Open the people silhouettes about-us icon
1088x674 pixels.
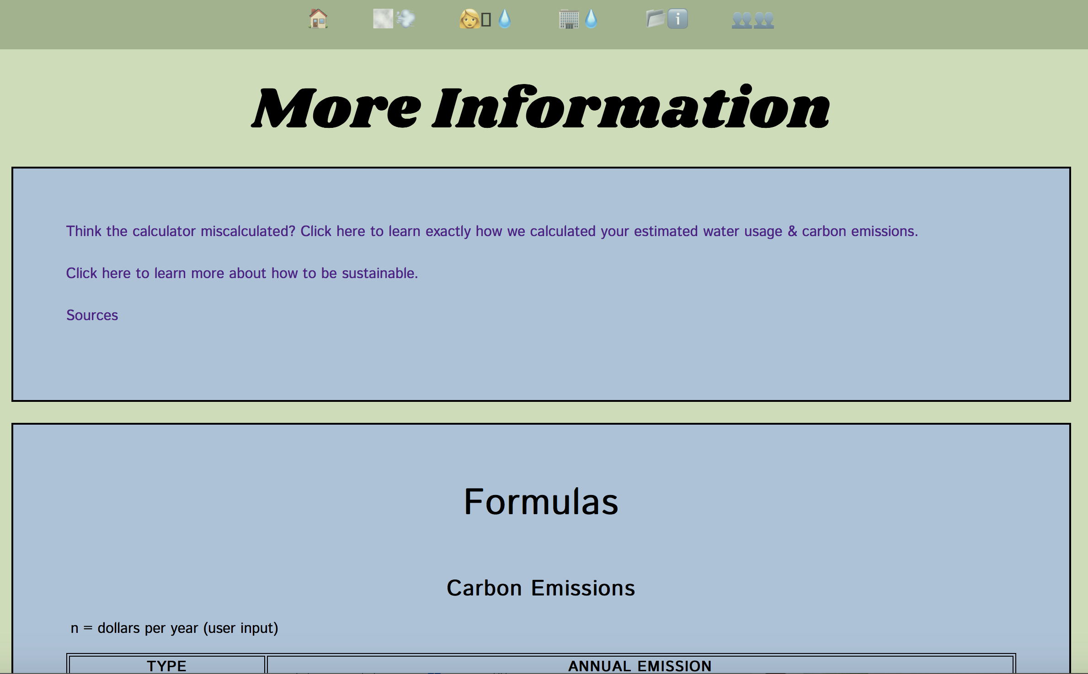752,20
